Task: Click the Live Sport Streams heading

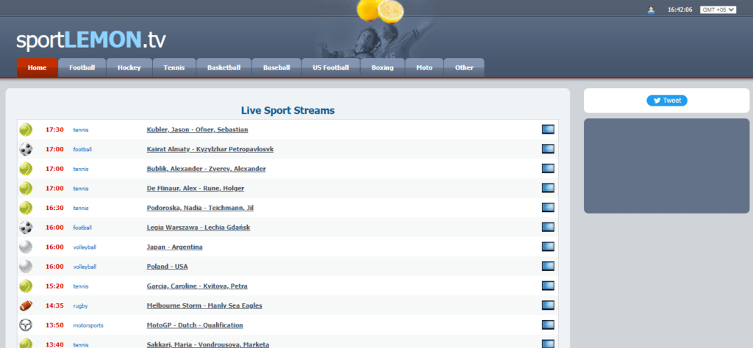Action: tap(288, 111)
